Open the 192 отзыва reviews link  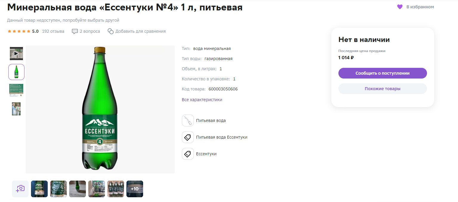point(53,31)
